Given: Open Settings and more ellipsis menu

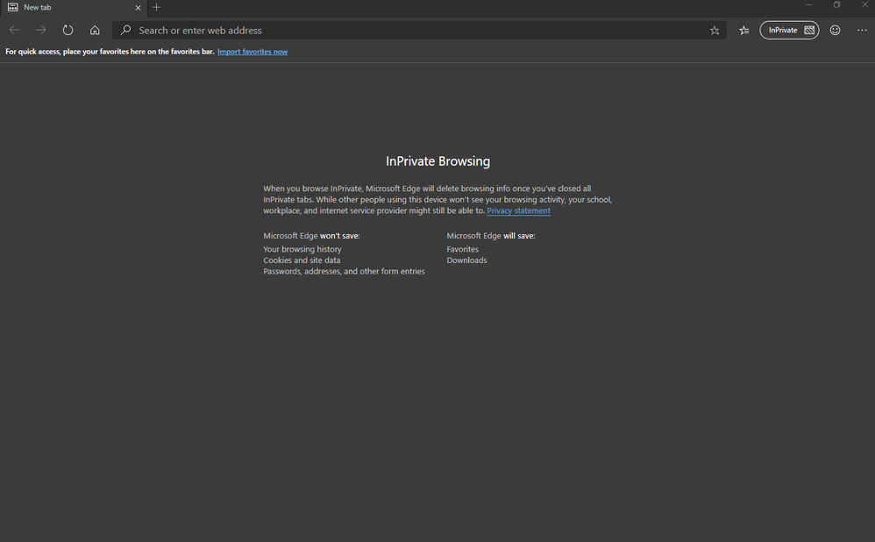Looking at the screenshot, I should pyautogui.click(x=862, y=30).
